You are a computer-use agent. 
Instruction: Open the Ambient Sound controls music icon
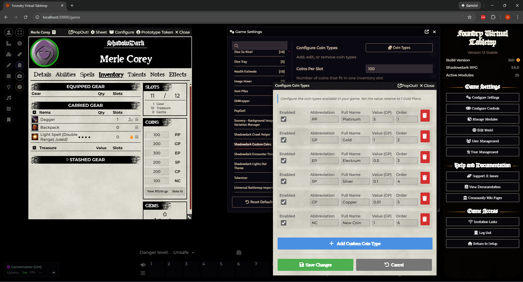8,98
